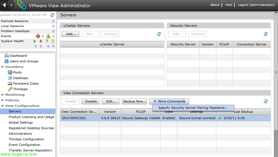The image size is (278, 157).
Task: Open ThinApps in Inventory
Action: point(20,89)
